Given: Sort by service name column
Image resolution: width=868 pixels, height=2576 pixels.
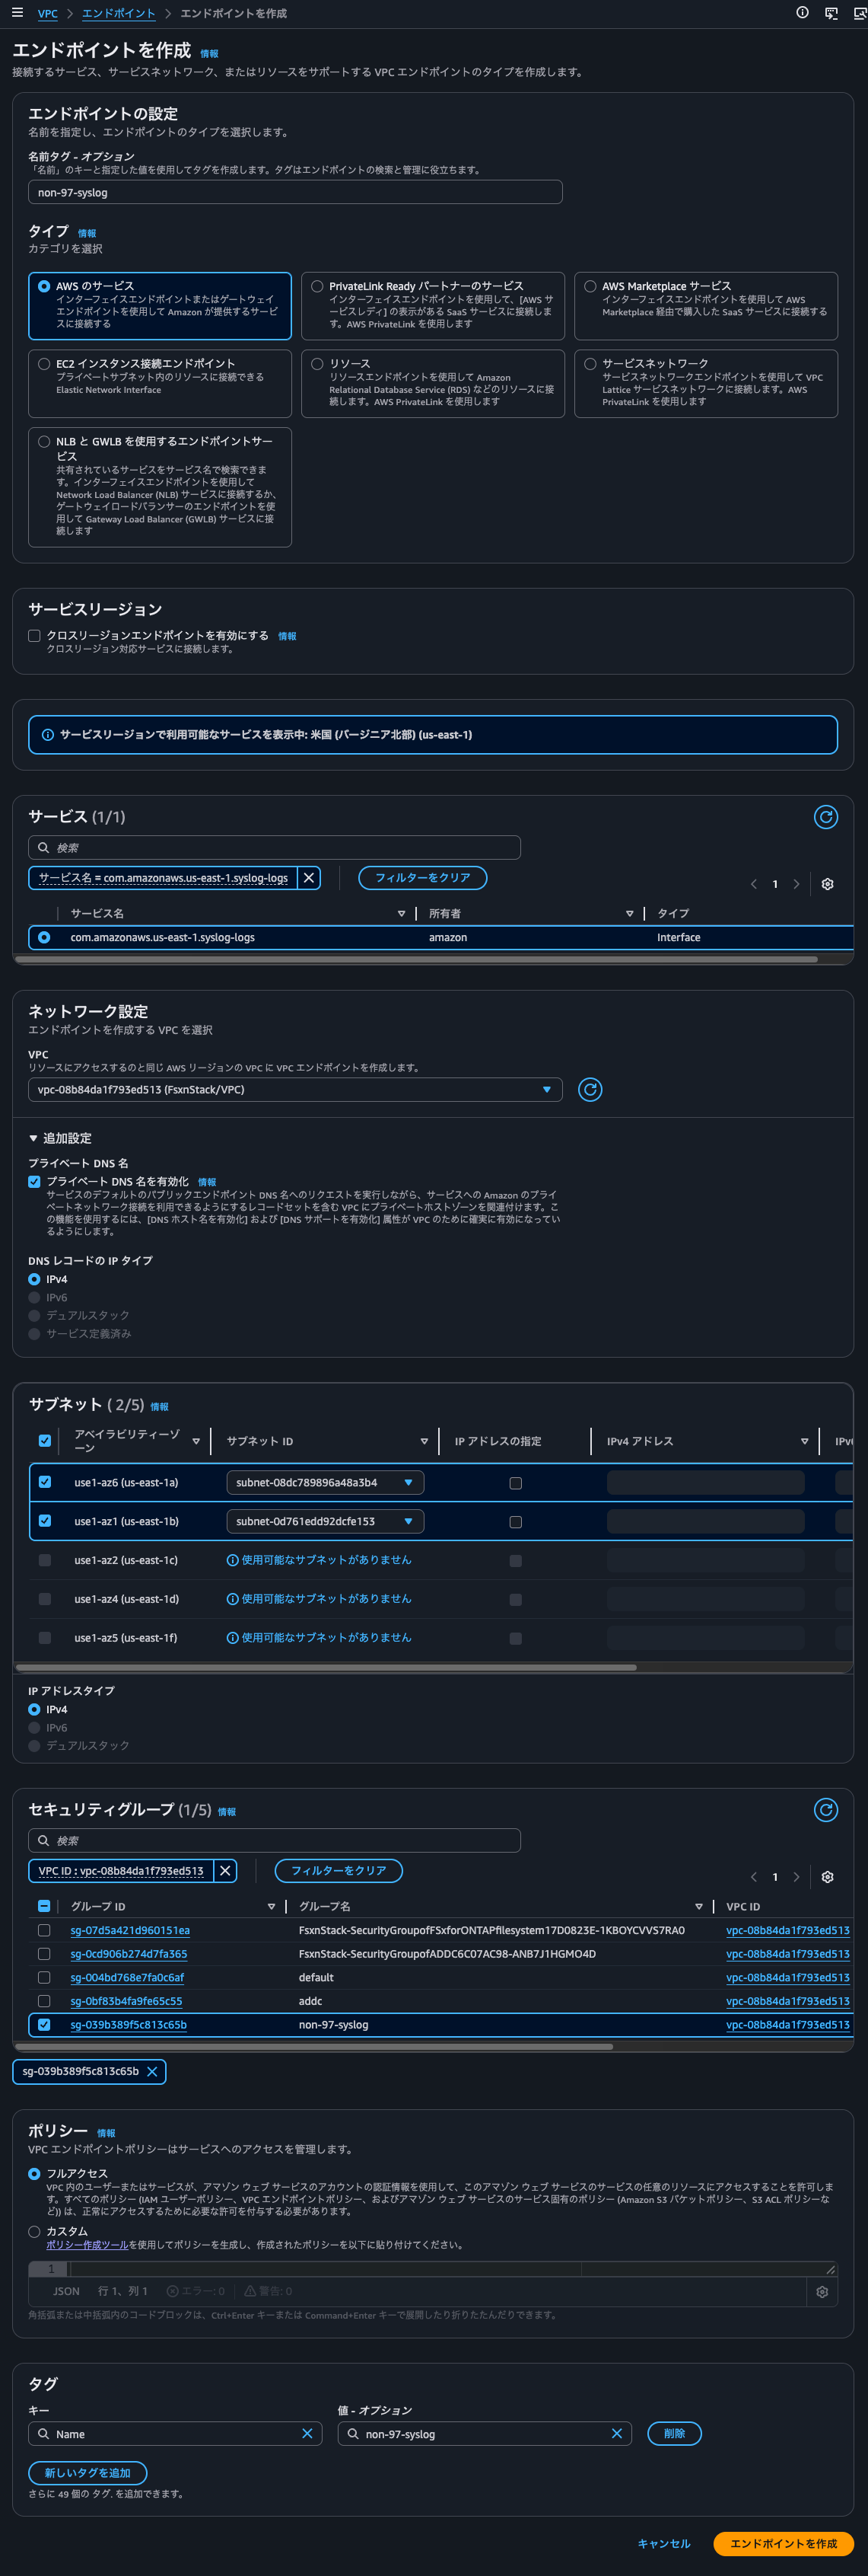Looking at the screenshot, I should 402,913.
